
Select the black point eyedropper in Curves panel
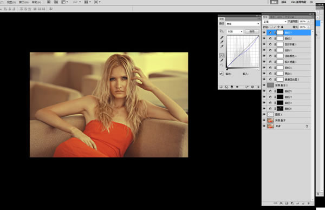point(222,37)
